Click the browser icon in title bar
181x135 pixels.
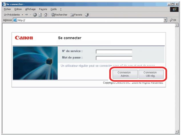4,4
